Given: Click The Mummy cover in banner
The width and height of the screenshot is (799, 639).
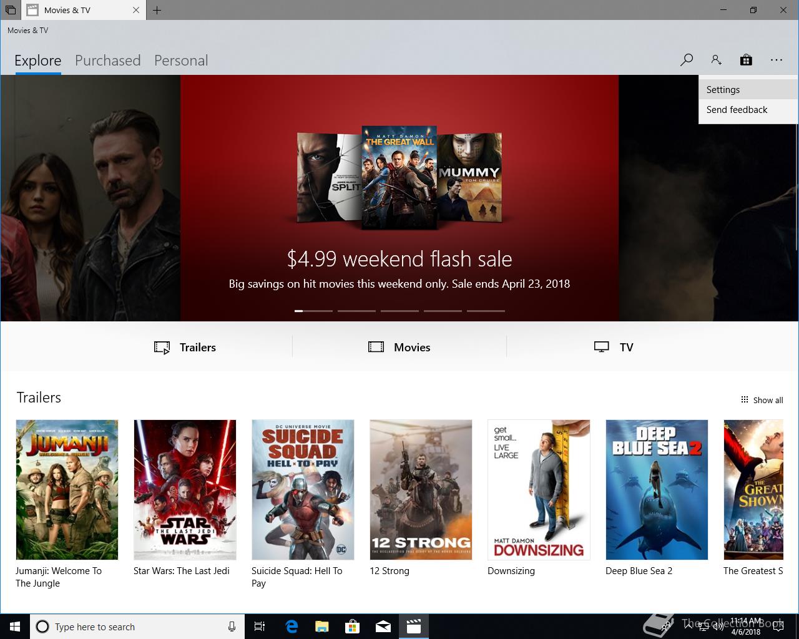Looking at the screenshot, I should click(x=470, y=178).
